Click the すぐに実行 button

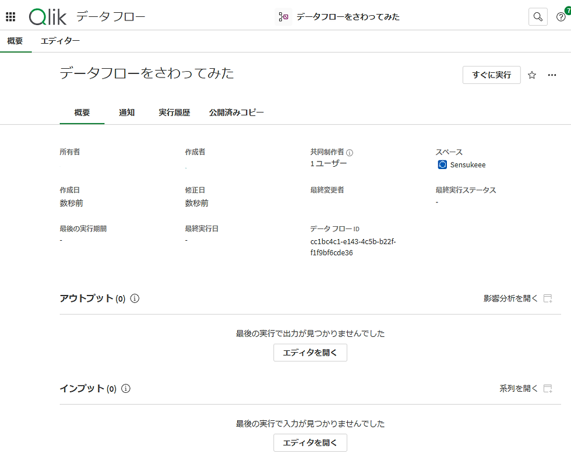[x=492, y=75]
